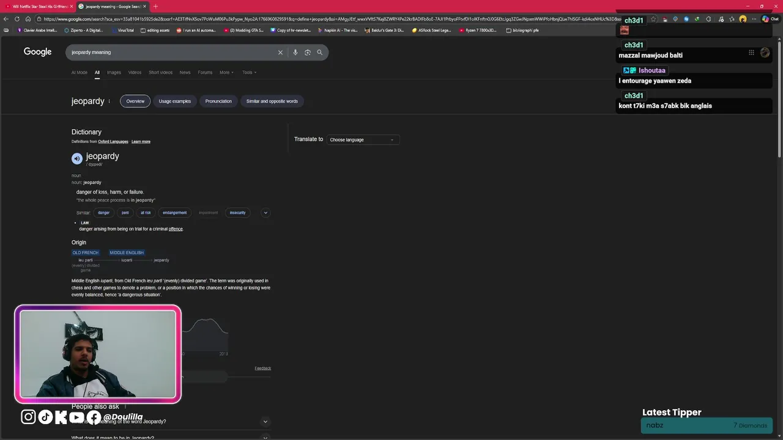The width and height of the screenshot is (783, 440).
Task: Follow the 'offence' link in the LAW definition
Action: click(176, 229)
